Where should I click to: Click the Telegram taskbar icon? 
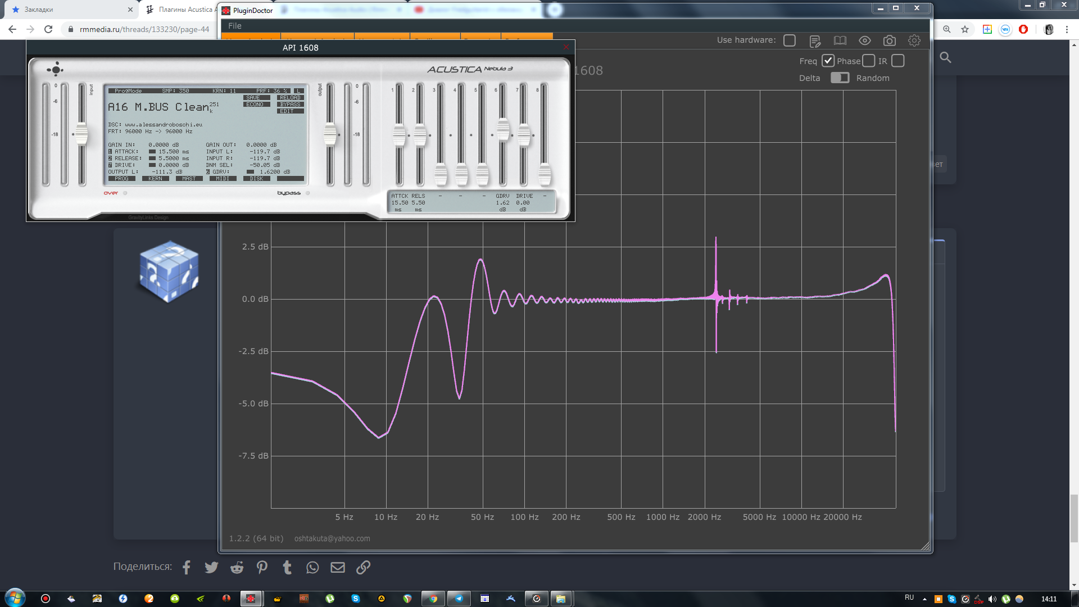tap(459, 599)
